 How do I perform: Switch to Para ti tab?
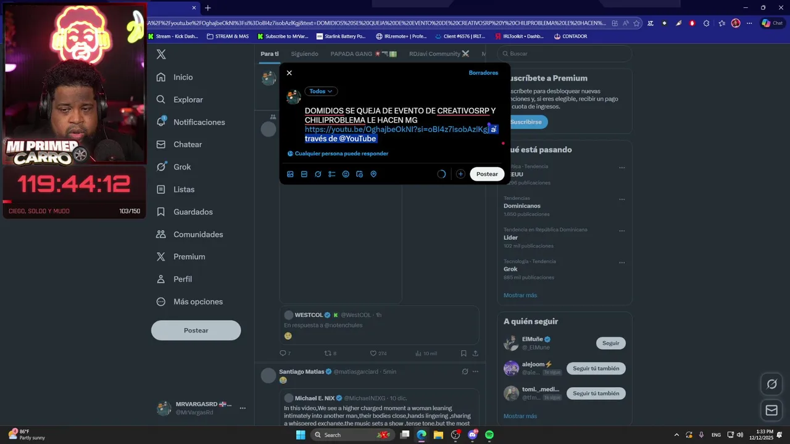[x=270, y=54]
